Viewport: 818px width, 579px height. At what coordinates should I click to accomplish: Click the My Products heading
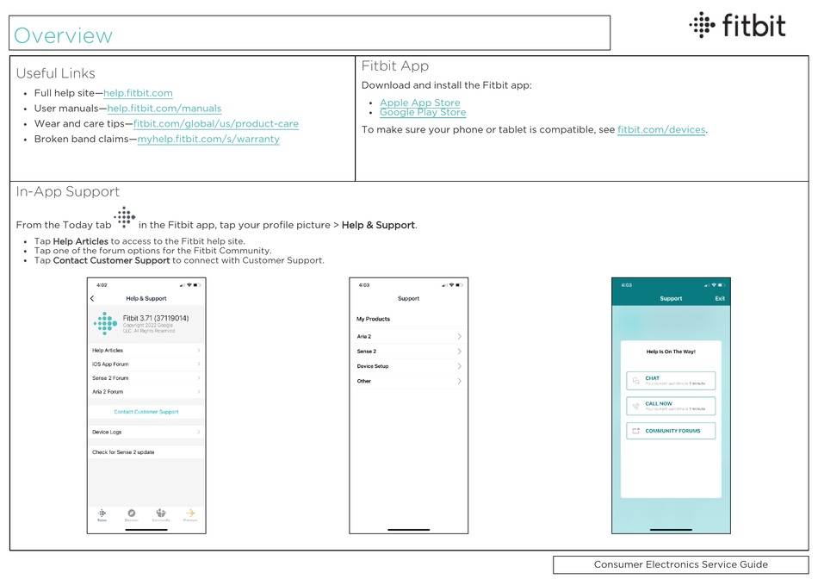(373, 319)
